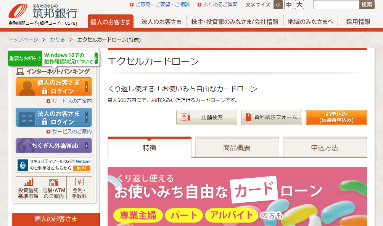The width and height of the screenshot is (383, 226).
Task: Go to かりる breadcrumb link
Action: pyautogui.click(x=58, y=40)
